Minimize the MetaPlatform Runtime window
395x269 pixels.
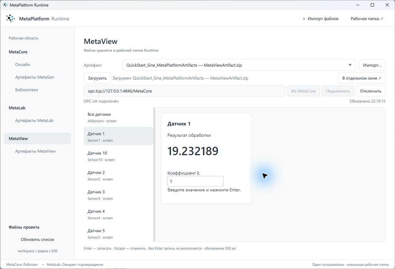[x=358, y=5]
